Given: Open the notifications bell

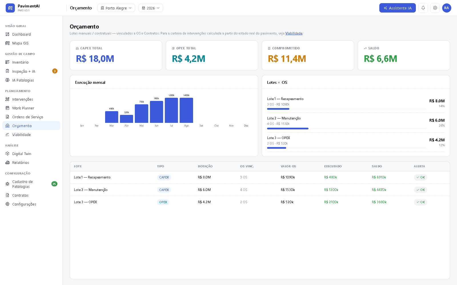Looking at the screenshot, I should (423, 8).
